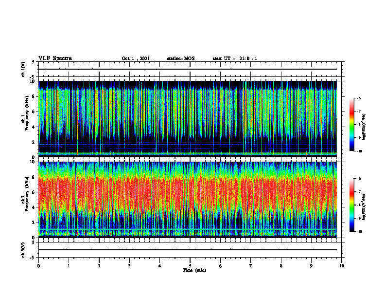Select the "ch.2 Frequency (kHz)" axis label
Screen dimensions: 385x298
(26, 194)
